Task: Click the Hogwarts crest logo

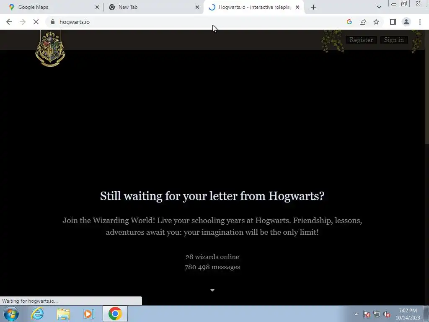Action: pyautogui.click(x=50, y=49)
